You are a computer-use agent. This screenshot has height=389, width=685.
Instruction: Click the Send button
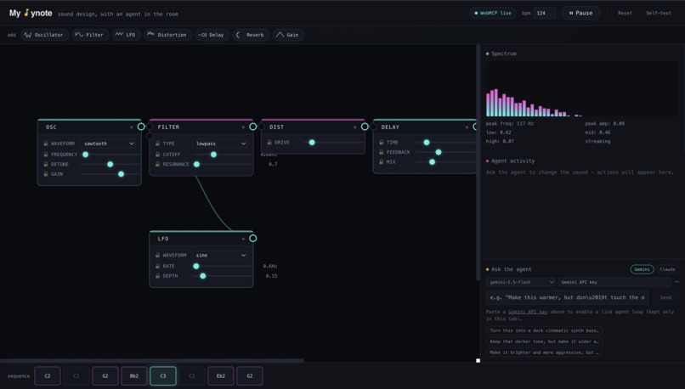click(x=665, y=298)
